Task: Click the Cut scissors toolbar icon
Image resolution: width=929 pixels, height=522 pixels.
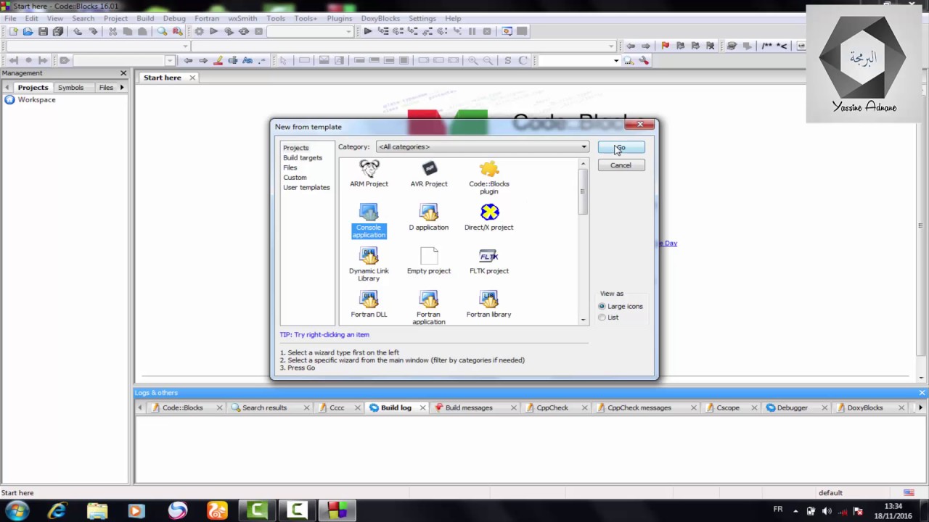Action: coord(112,31)
